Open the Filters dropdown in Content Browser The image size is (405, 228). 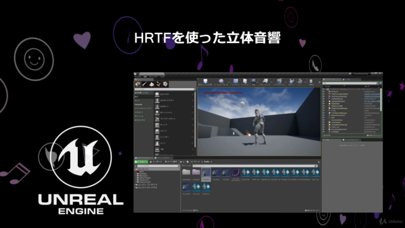point(187,166)
